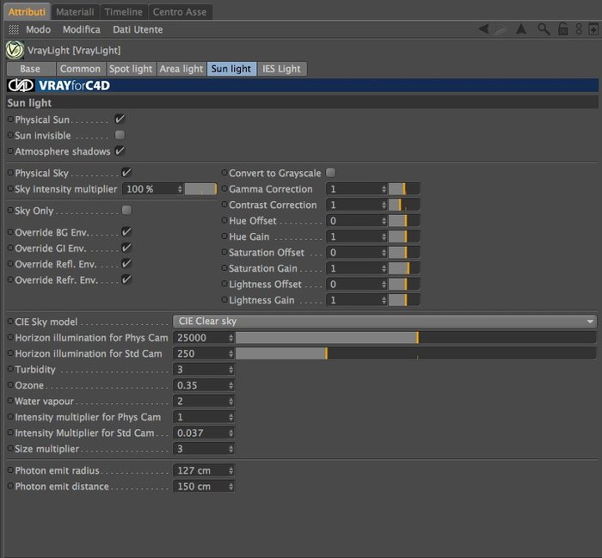602x558 pixels.
Task: Click the Turbidity value stepper arrows
Action: point(230,370)
